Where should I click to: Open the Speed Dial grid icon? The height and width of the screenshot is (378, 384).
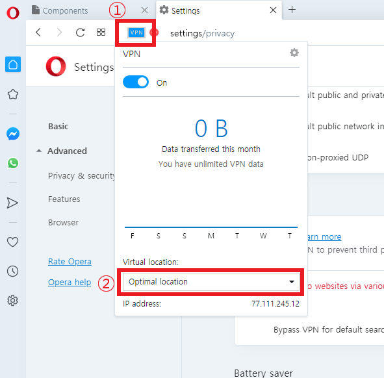(x=101, y=32)
